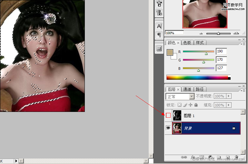Expand the fill 填充 arrow
This screenshot has height=164, width=248.
pyautogui.click(x=229, y=105)
